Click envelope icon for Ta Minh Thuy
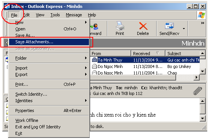The height and width of the screenshot is (139, 208). tap(94, 60)
